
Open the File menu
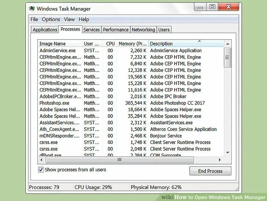pos(34,19)
